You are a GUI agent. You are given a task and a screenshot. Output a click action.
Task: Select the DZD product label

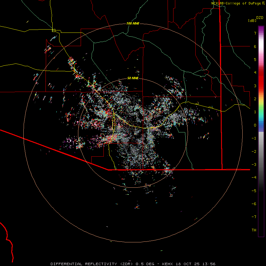coord(259,18)
